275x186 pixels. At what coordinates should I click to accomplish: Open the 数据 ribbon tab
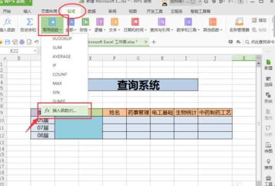pyautogui.click(x=92, y=11)
